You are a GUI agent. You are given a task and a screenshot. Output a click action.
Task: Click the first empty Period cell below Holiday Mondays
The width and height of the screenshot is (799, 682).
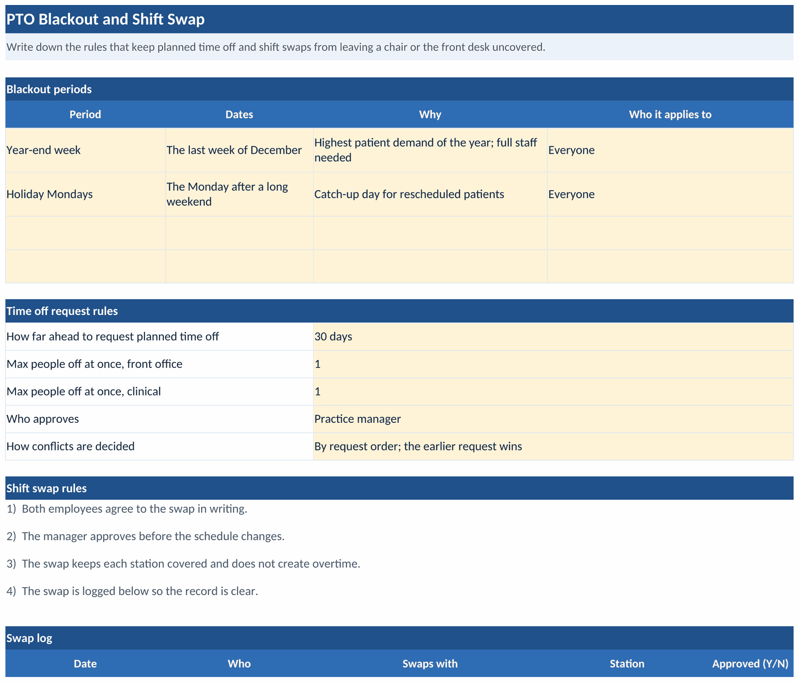tap(85, 233)
